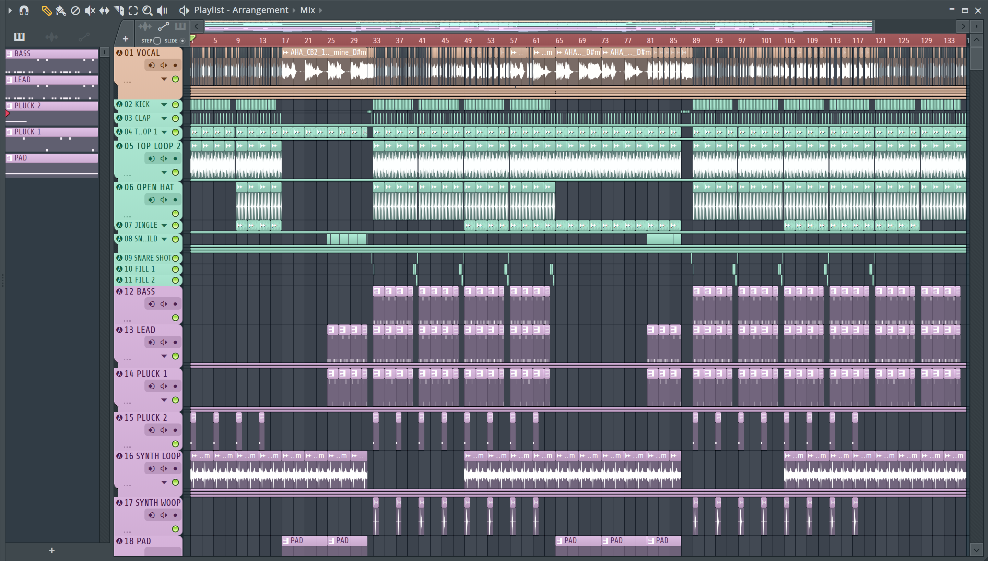The image size is (988, 561).
Task: Mute track 16 SYNTH LOOP with green LED
Action: (175, 482)
